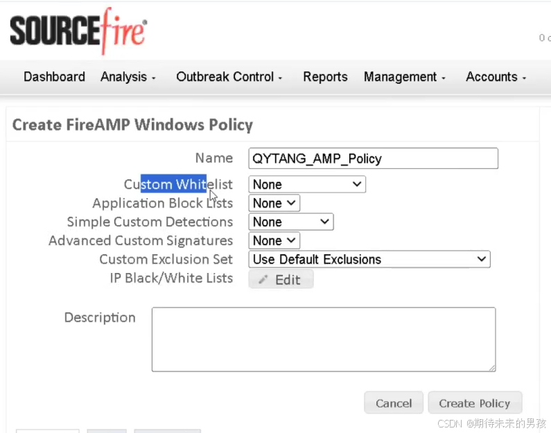Open the Outbreak Control menu
This screenshot has height=433, width=551.
point(229,77)
